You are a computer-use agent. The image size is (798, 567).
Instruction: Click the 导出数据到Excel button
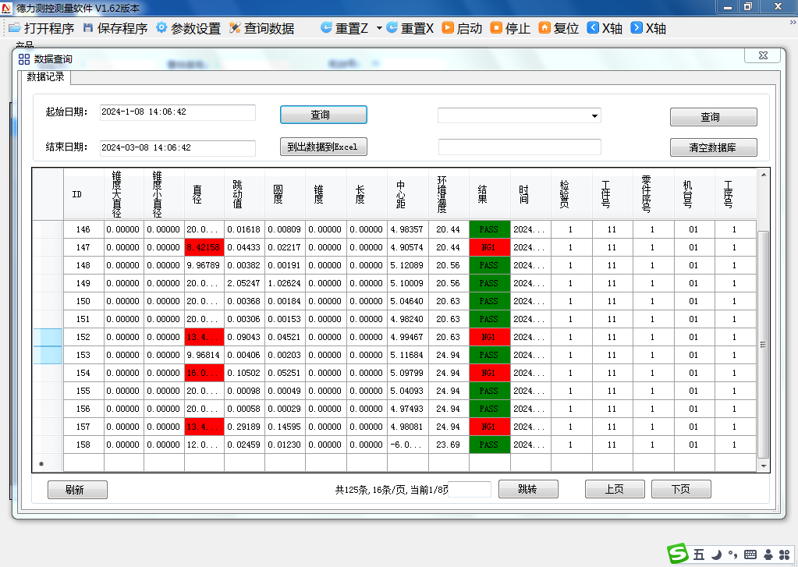322,147
